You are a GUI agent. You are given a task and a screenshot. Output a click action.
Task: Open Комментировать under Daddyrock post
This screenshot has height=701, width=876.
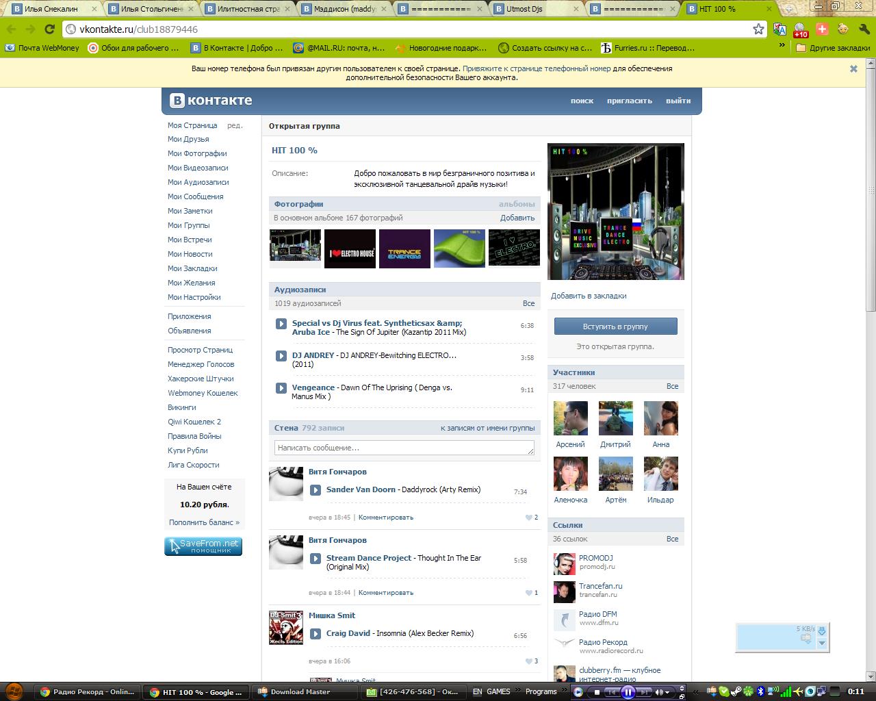point(386,518)
